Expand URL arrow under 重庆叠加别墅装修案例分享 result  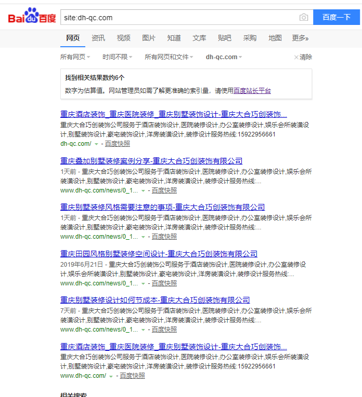pyautogui.click(x=143, y=190)
